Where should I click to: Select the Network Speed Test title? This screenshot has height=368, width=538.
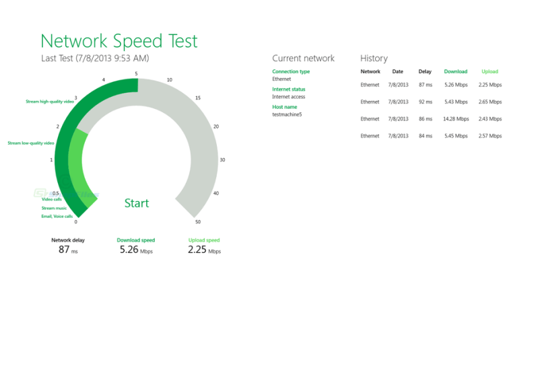(x=119, y=41)
